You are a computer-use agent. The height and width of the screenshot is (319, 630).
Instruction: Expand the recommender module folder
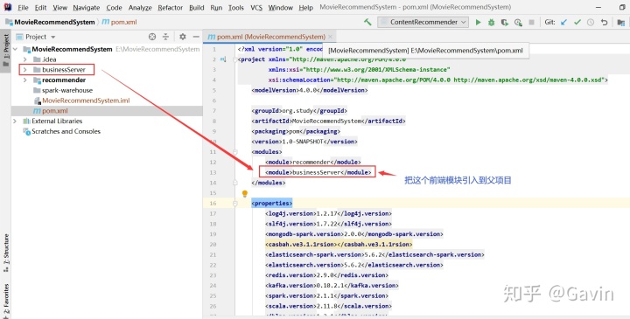coord(25,80)
